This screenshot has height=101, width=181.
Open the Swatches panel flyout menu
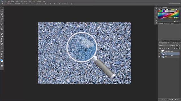(x=180, y=8)
